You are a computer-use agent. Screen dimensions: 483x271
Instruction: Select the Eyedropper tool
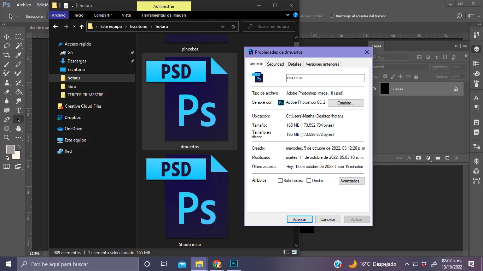click(x=18, y=55)
